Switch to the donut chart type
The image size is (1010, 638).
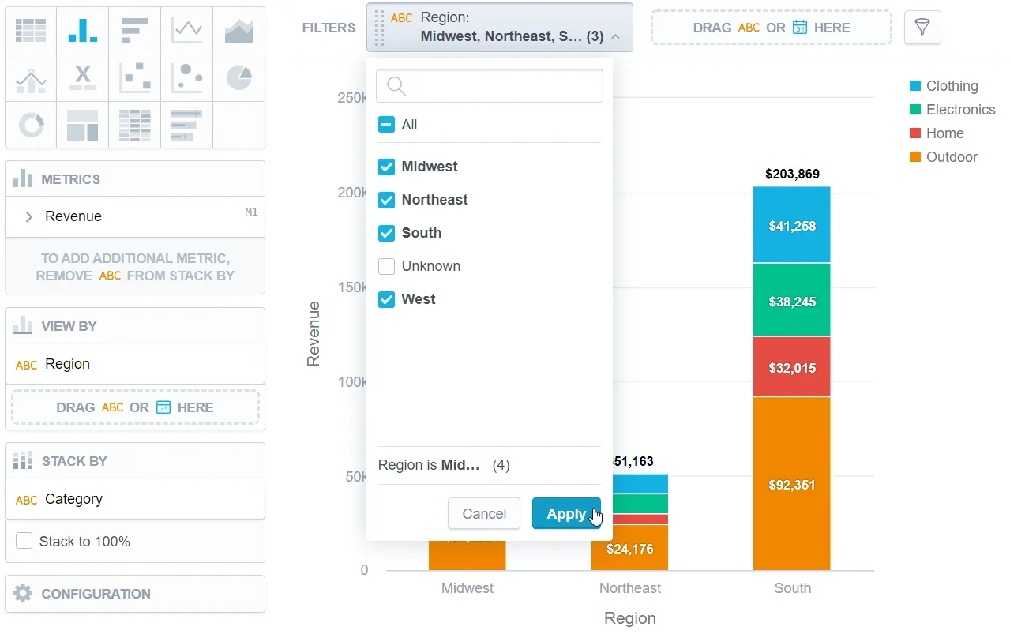pos(30,126)
